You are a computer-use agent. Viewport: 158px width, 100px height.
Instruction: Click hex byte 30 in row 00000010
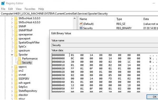click(72, 62)
